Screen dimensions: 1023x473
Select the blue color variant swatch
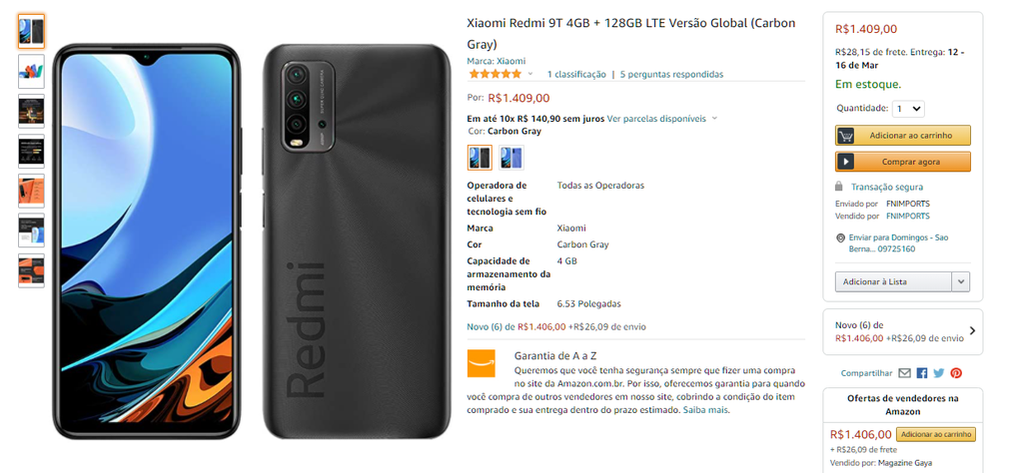(511, 158)
